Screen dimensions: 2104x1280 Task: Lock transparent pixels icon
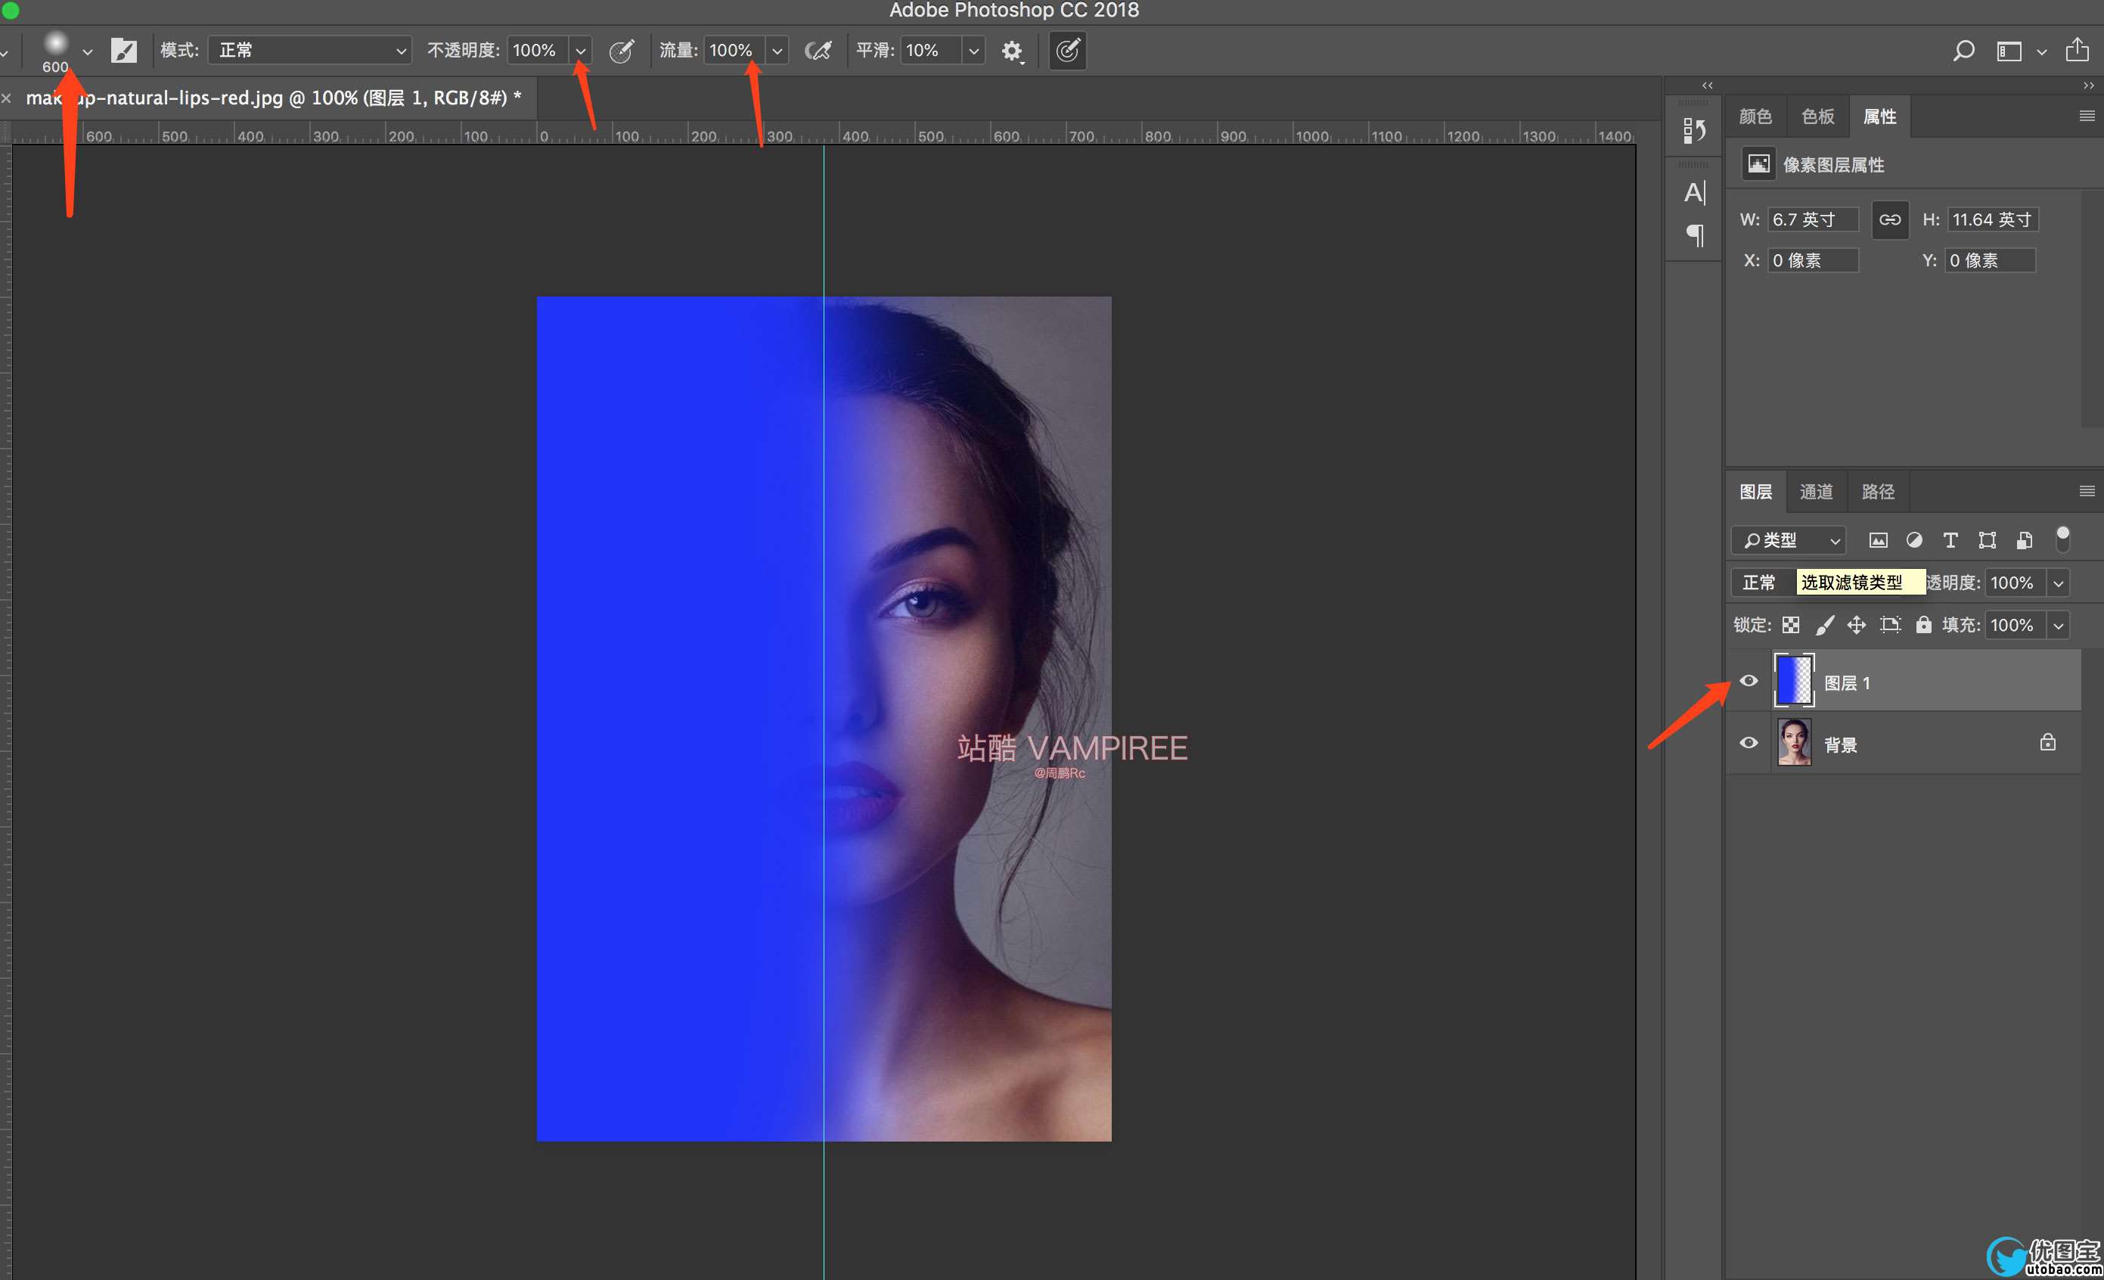tap(1791, 625)
